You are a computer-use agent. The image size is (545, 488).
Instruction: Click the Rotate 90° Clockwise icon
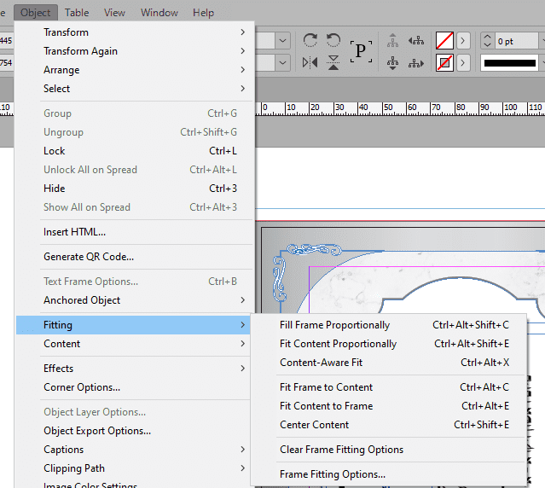[x=310, y=41]
